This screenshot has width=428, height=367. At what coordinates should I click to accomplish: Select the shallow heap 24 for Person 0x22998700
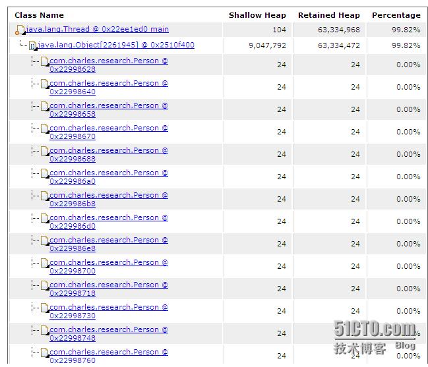pyautogui.click(x=282, y=266)
